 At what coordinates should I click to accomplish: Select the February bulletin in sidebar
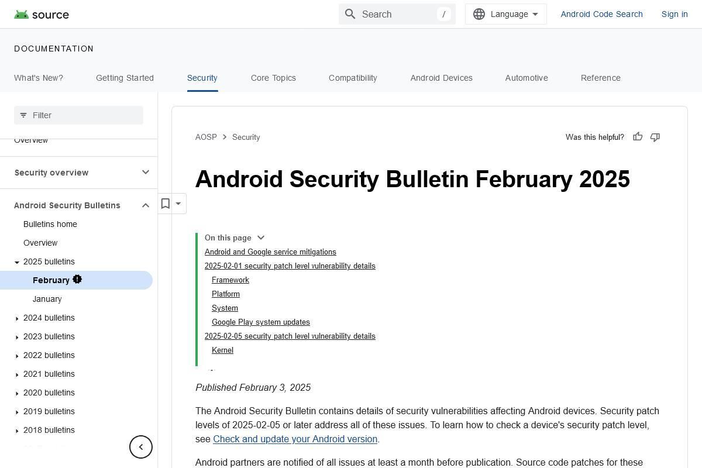(76, 280)
